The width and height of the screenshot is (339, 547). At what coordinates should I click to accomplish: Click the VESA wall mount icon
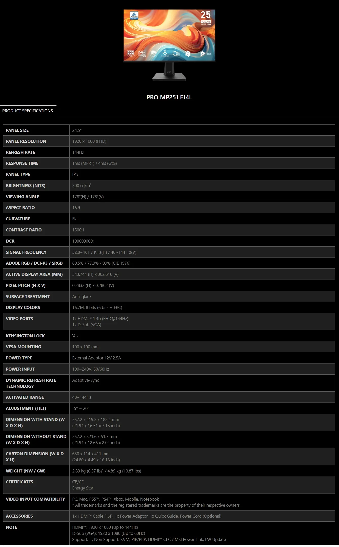tap(188, 53)
